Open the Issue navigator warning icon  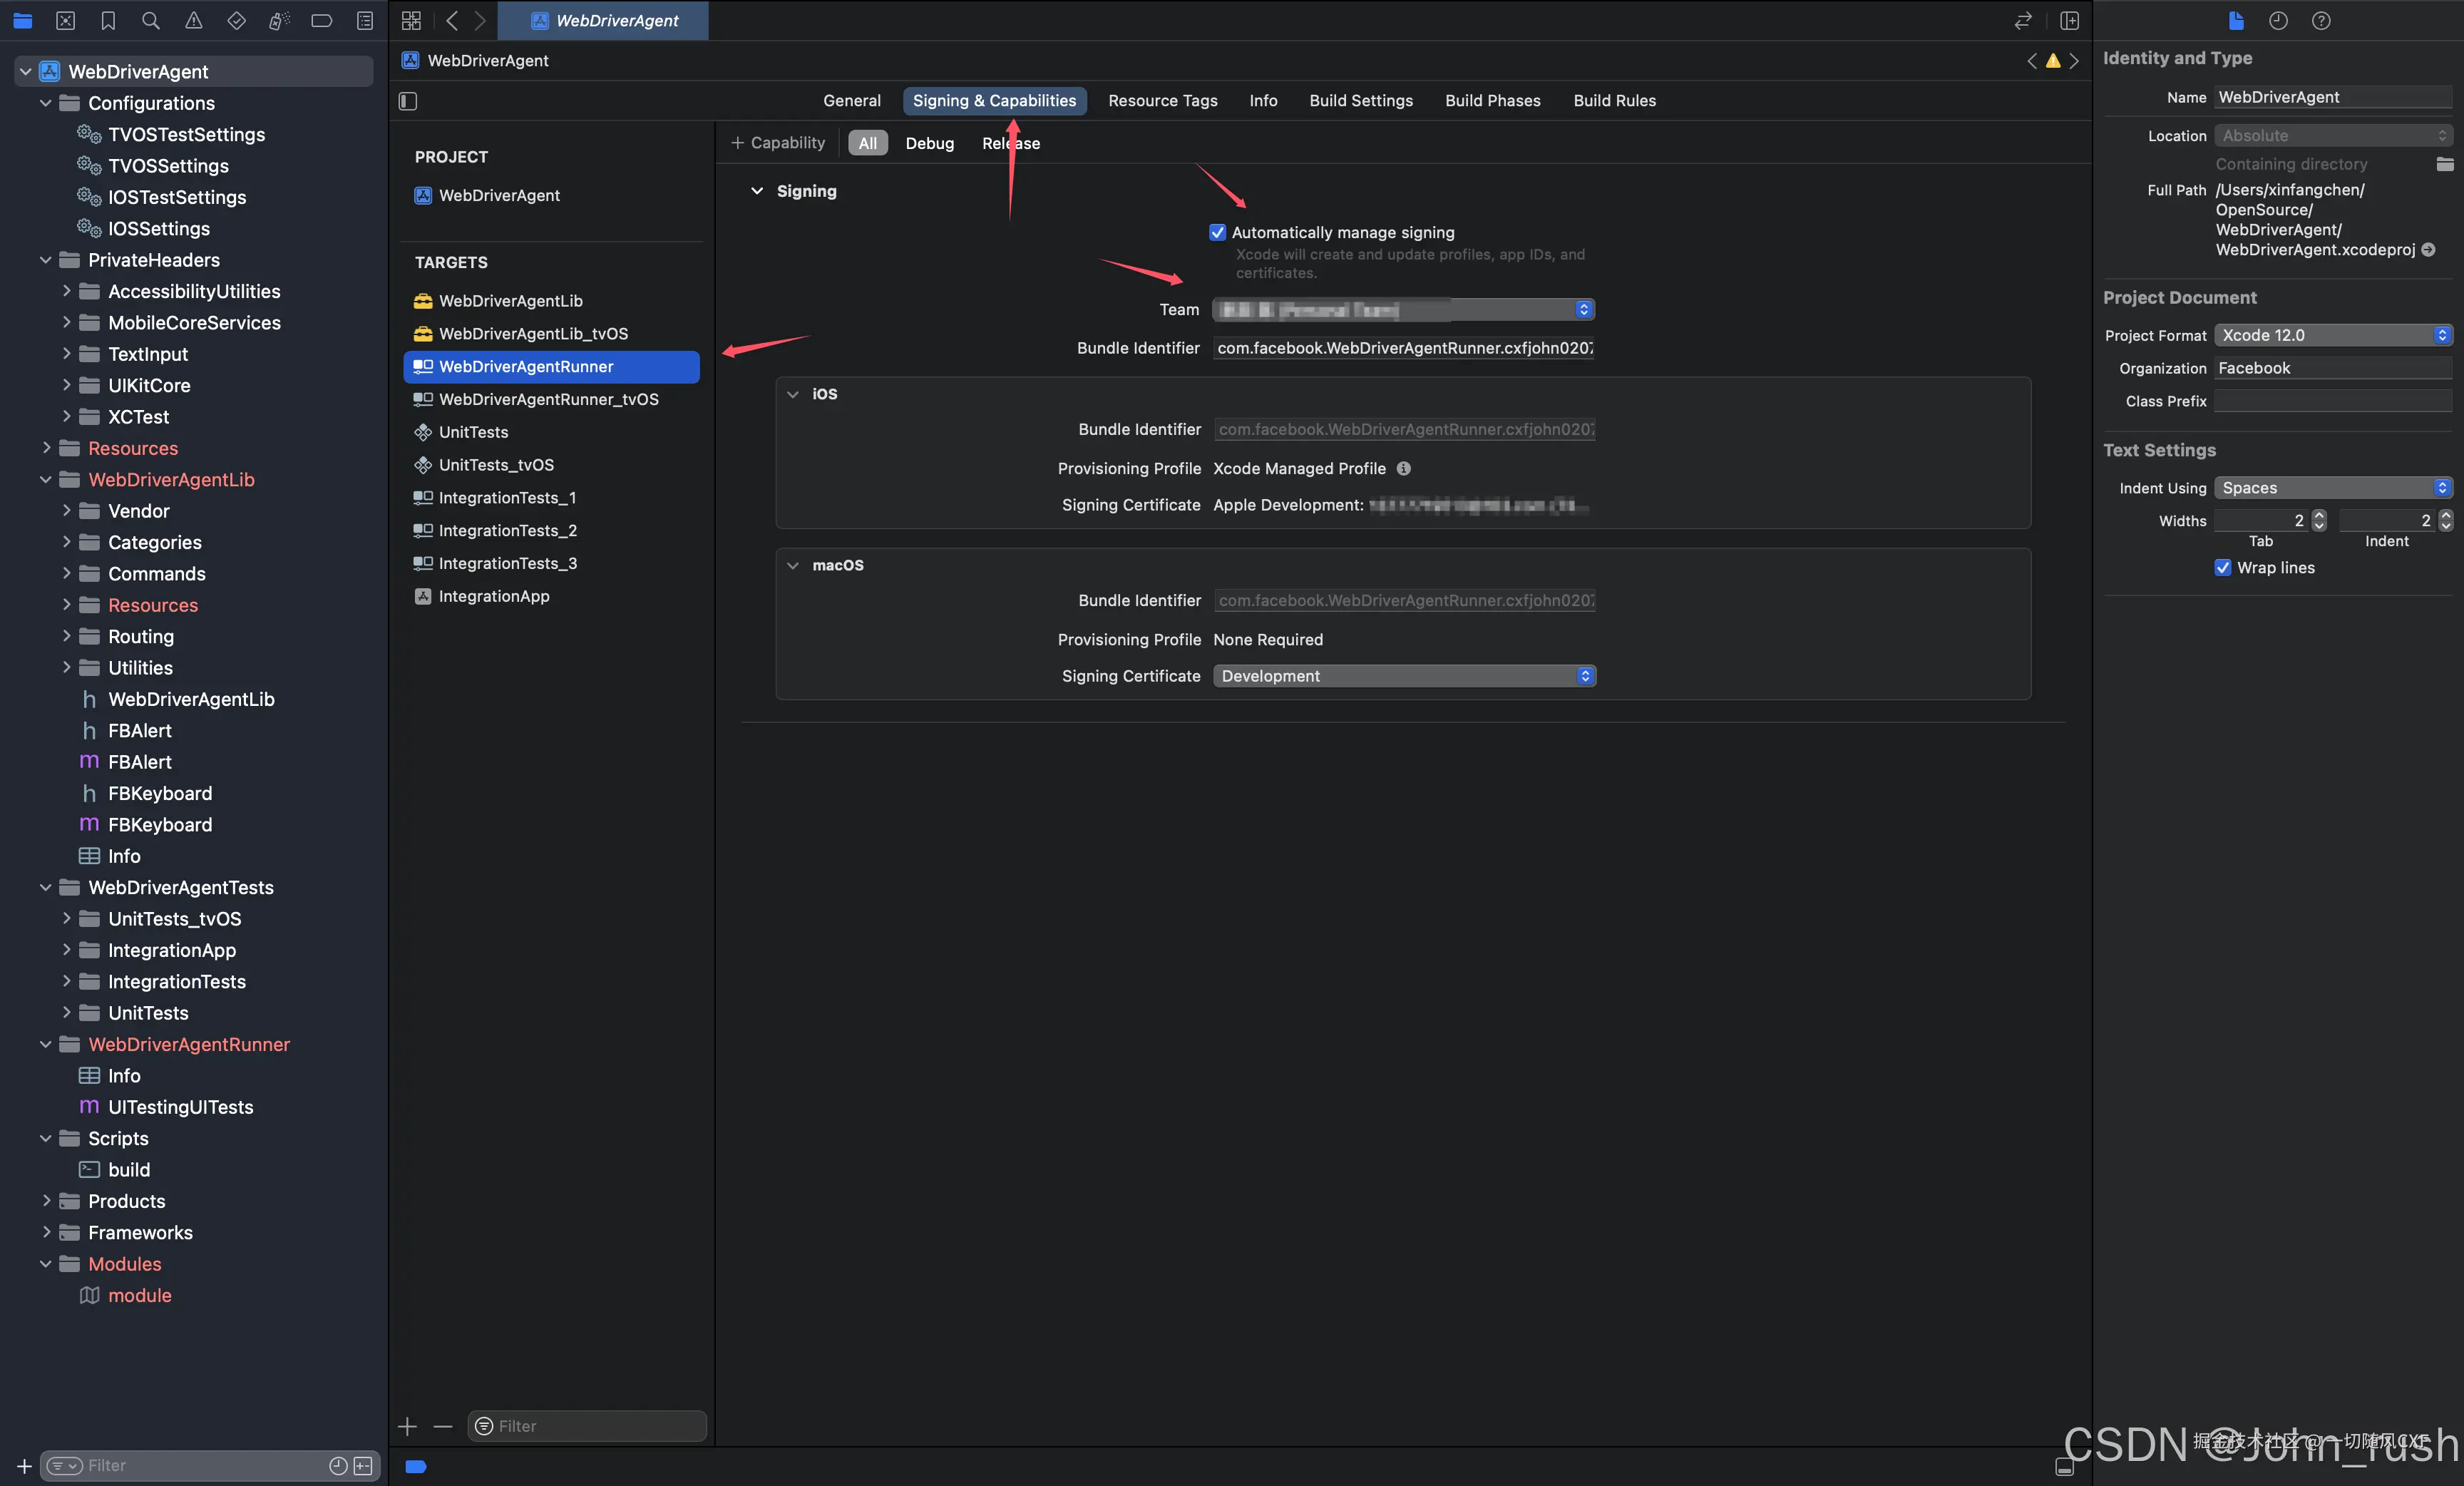pos(194,20)
